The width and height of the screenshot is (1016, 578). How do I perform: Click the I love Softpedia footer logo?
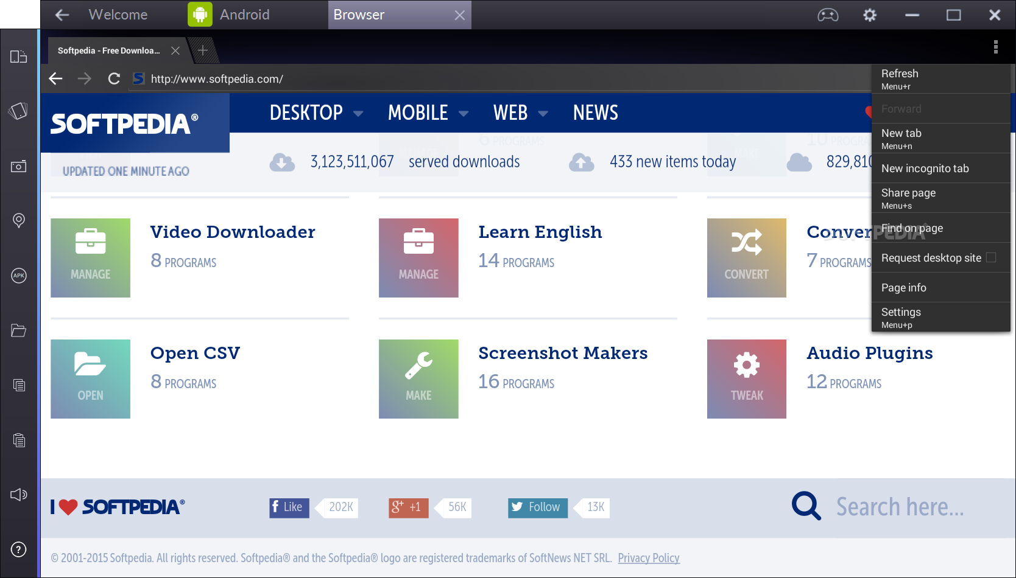click(x=118, y=507)
